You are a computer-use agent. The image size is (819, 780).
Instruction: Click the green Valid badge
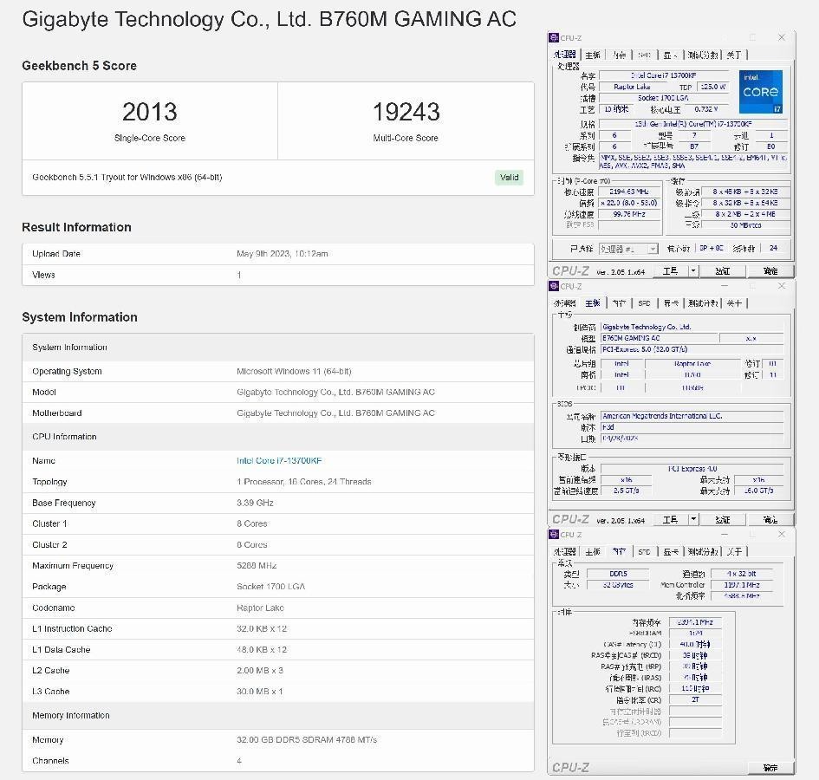509,177
